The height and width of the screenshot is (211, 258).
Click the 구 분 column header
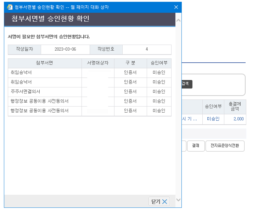click(x=130, y=63)
